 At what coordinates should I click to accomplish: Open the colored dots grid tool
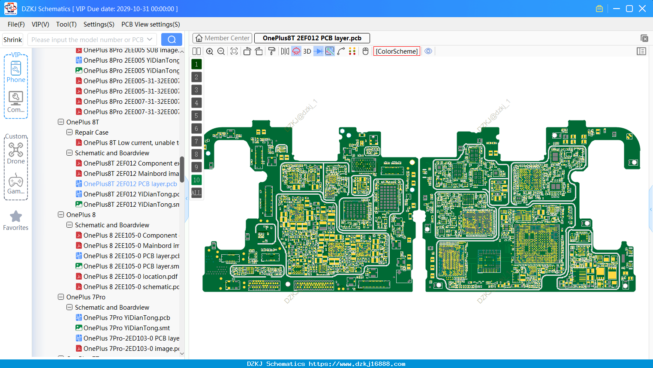352,51
